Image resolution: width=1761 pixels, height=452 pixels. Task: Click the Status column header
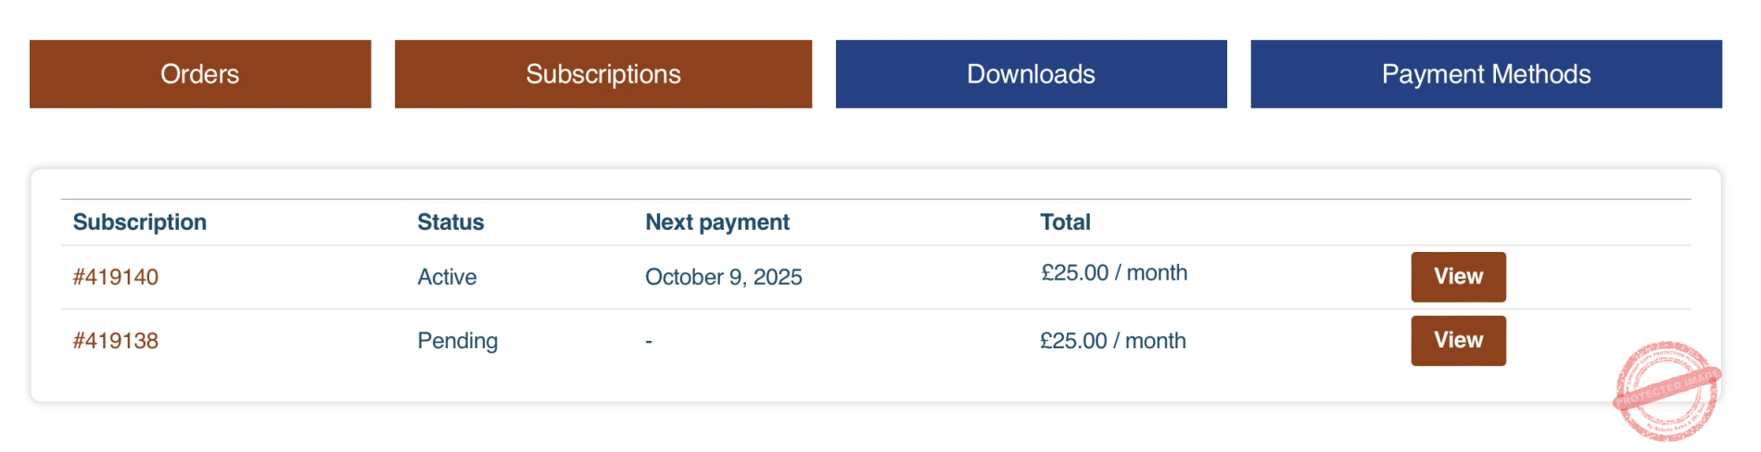[x=450, y=222]
